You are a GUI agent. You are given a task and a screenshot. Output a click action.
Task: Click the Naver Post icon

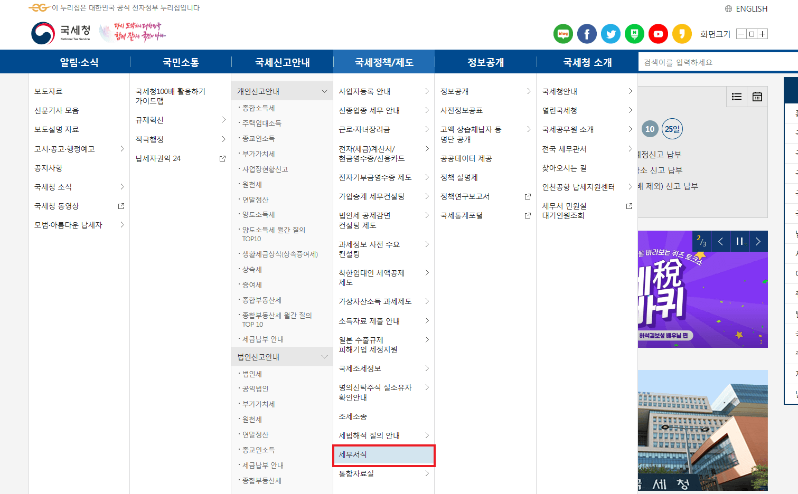(x=634, y=33)
